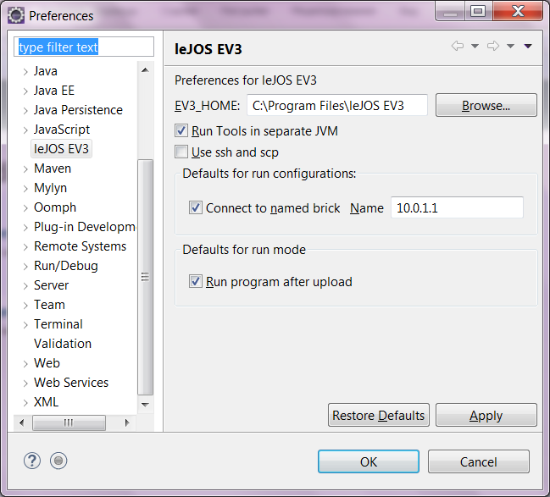Go forward using the right arrow icon
The width and height of the screenshot is (550, 497).
point(493,46)
